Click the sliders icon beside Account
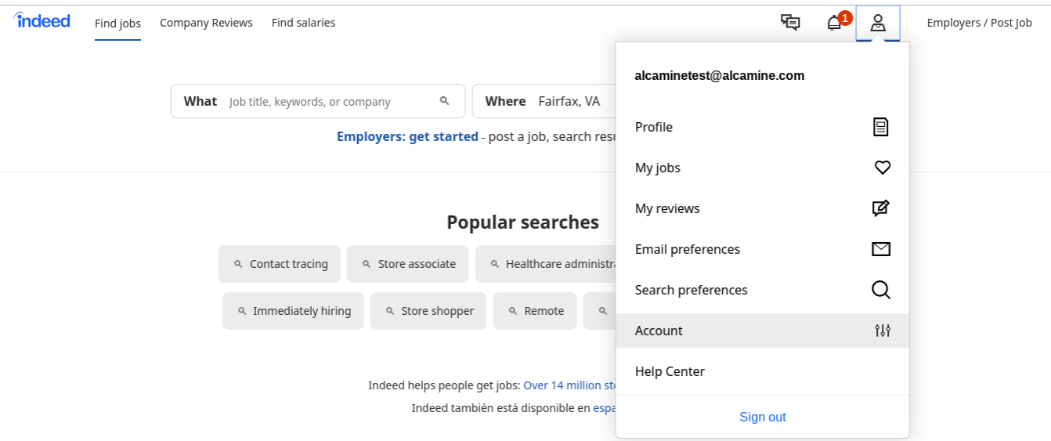 (883, 331)
